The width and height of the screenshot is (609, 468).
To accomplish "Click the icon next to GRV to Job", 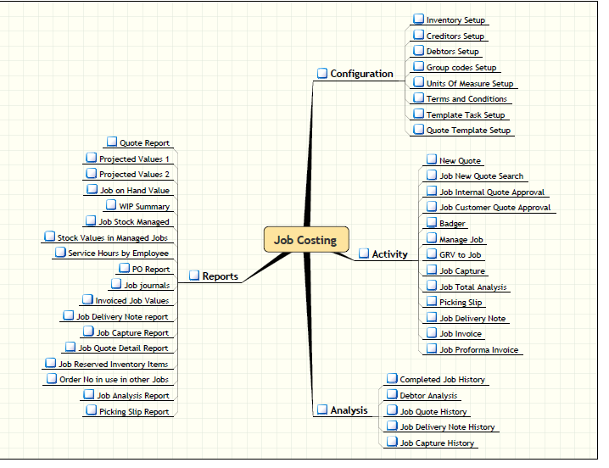I will pyautogui.click(x=431, y=254).
